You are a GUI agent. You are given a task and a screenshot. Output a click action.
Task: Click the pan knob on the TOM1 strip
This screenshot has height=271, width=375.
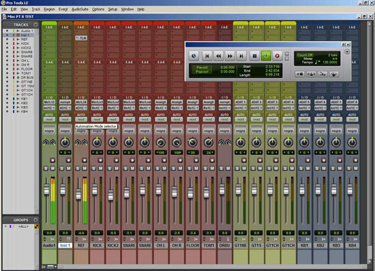coord(209,143)
